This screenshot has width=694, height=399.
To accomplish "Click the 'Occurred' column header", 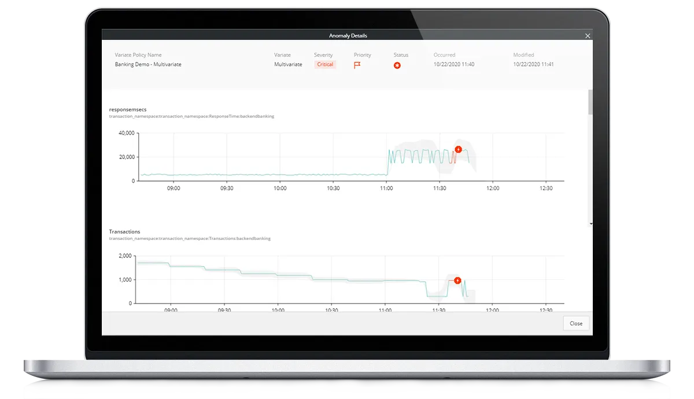I will click(444, 55).
